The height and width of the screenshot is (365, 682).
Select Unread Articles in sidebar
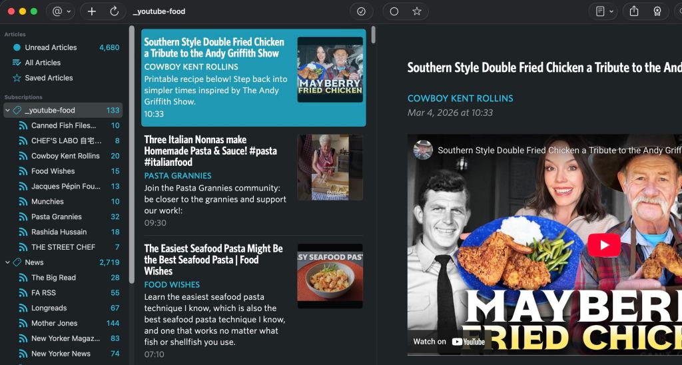[63, 47]
